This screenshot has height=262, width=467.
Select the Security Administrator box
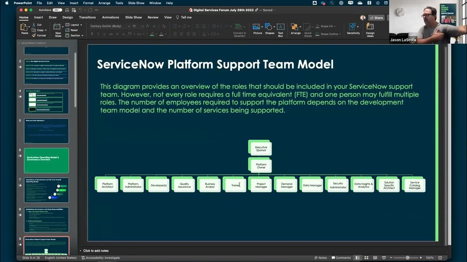click(338, 185)
